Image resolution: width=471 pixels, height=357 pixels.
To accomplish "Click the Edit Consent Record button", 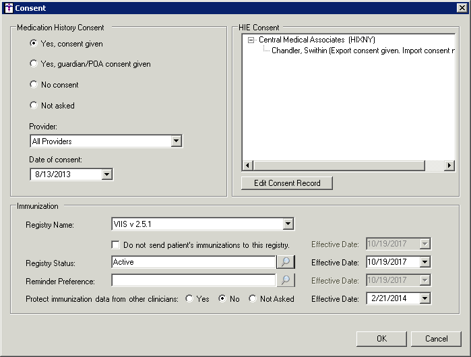I will coord(287,183).
